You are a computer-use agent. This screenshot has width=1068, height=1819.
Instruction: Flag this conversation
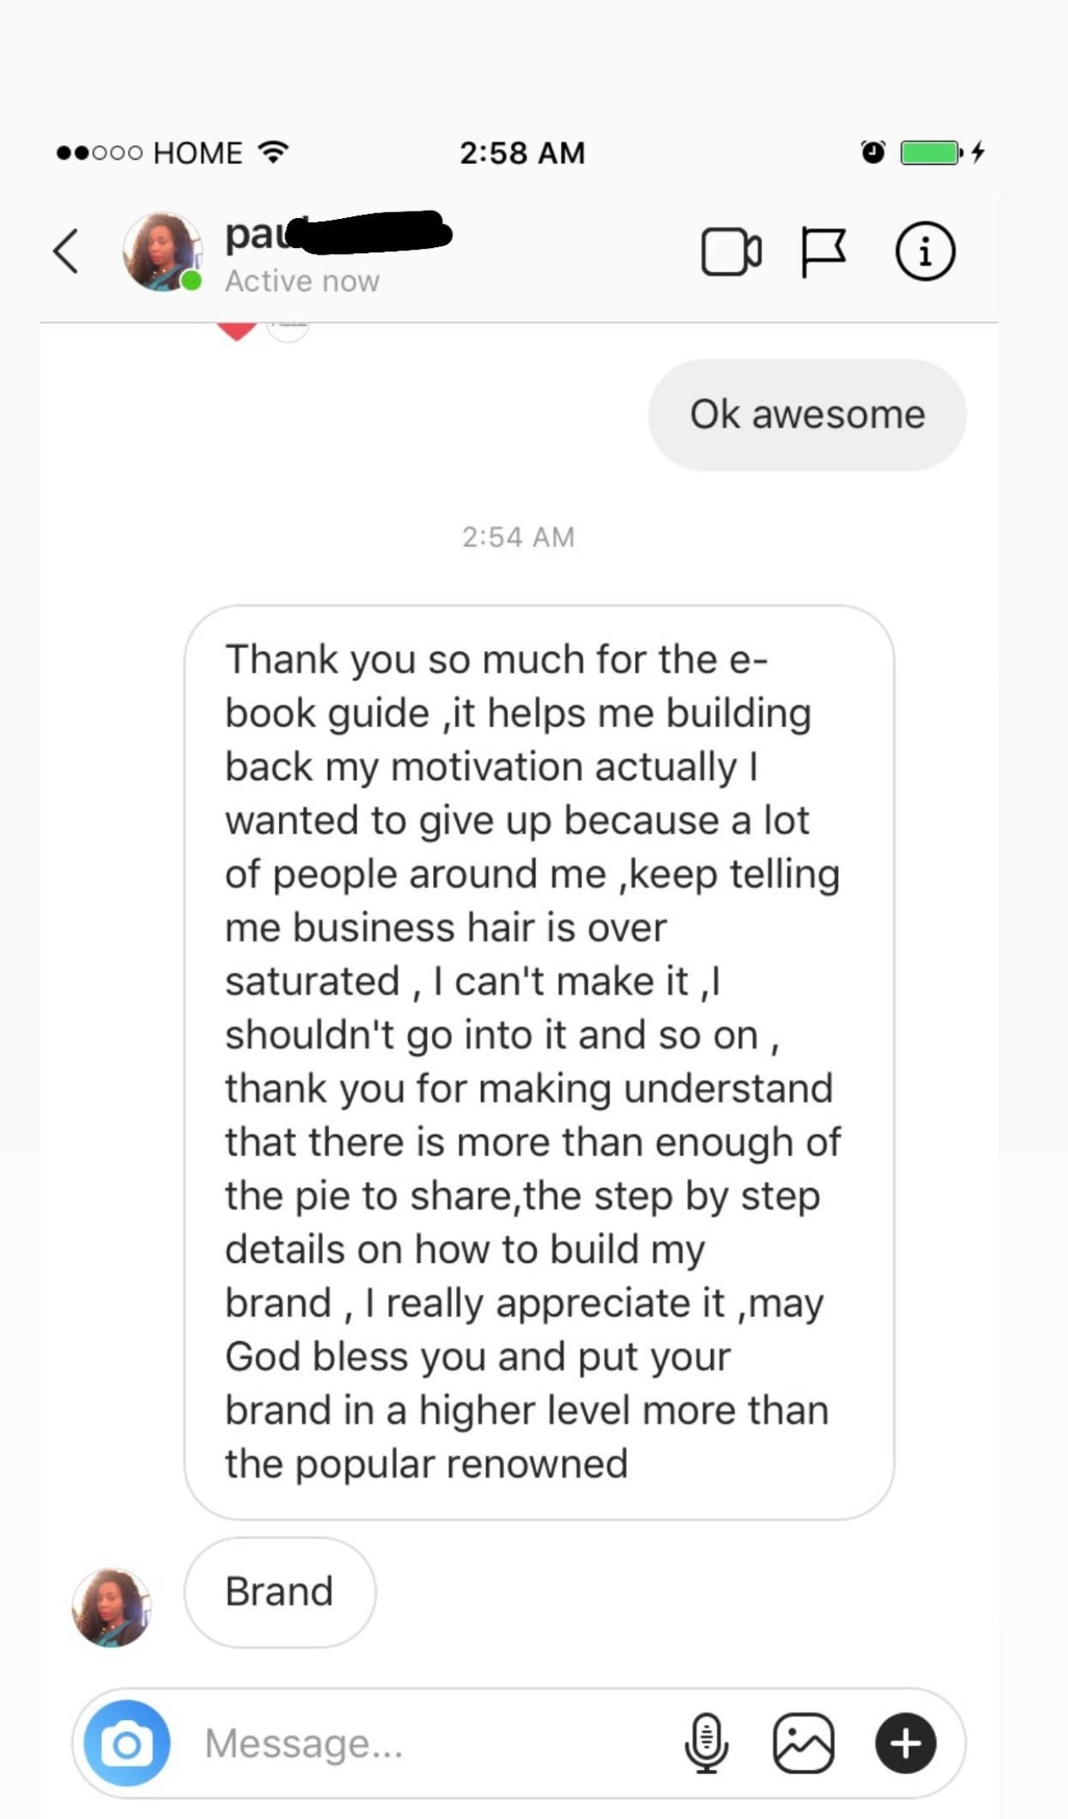822,251
